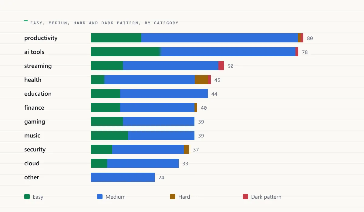The height and width of the screenshot is (212, 364).
Task: Click the Hard legend brown swatch
Action: [x=173, y=197]
